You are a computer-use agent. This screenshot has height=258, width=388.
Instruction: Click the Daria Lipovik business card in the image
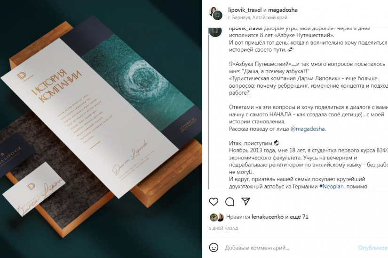33,189
